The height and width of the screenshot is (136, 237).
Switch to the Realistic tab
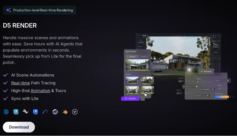tap(144, 57)
